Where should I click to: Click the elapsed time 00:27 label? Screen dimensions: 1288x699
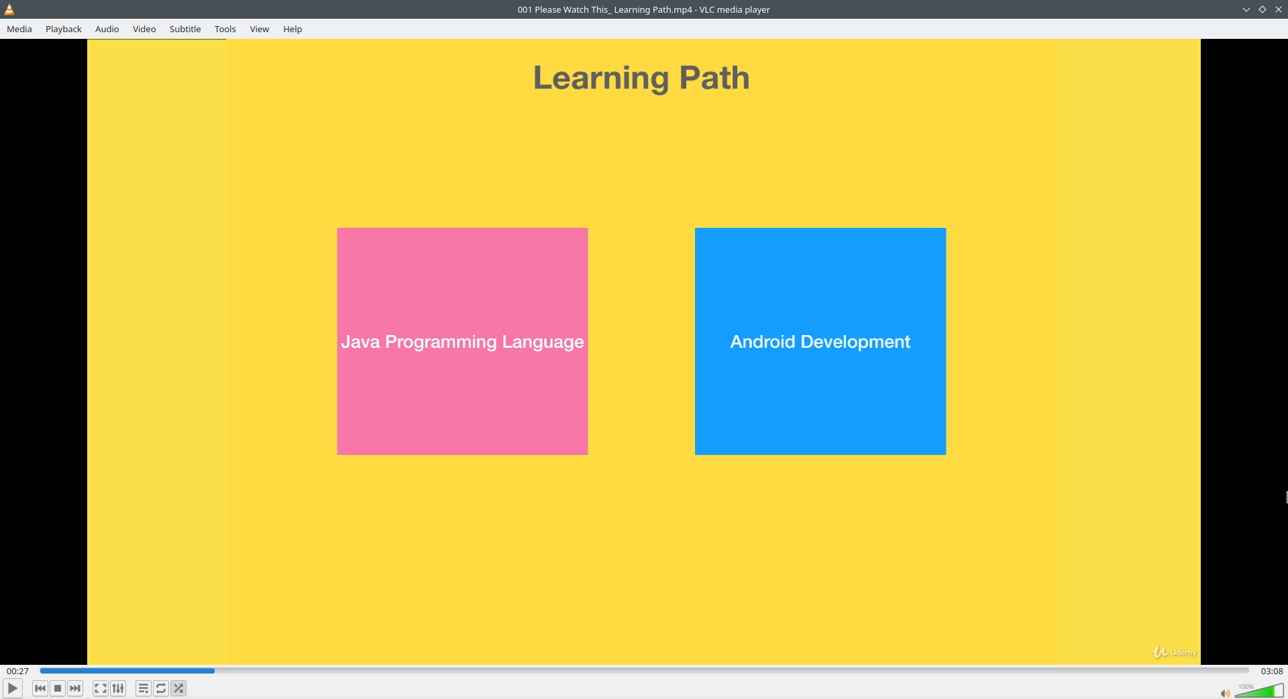[x=18, y=671]
